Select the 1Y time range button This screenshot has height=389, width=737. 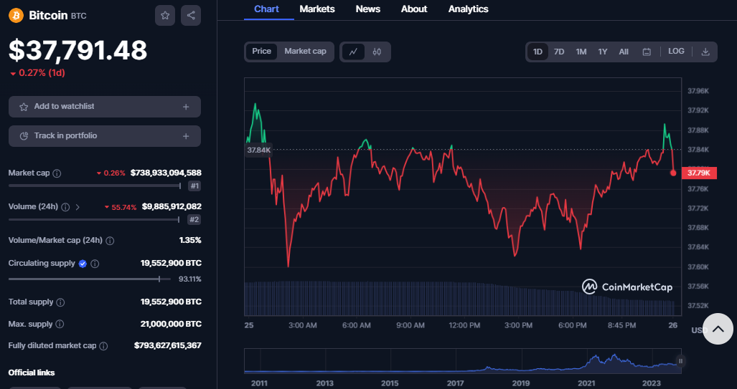pyautogui.click(x=603, y=52)
